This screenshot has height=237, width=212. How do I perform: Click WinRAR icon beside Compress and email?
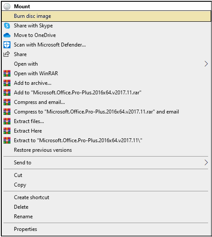(7, 102)
